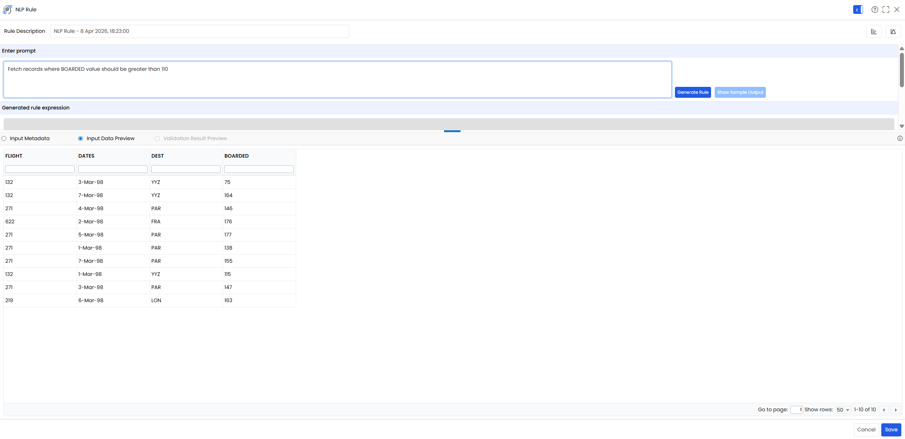Select the BOARDED cell with value 176

(259, 222)
